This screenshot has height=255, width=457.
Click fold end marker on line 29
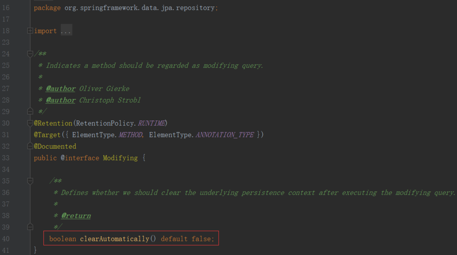pos(30,111)
